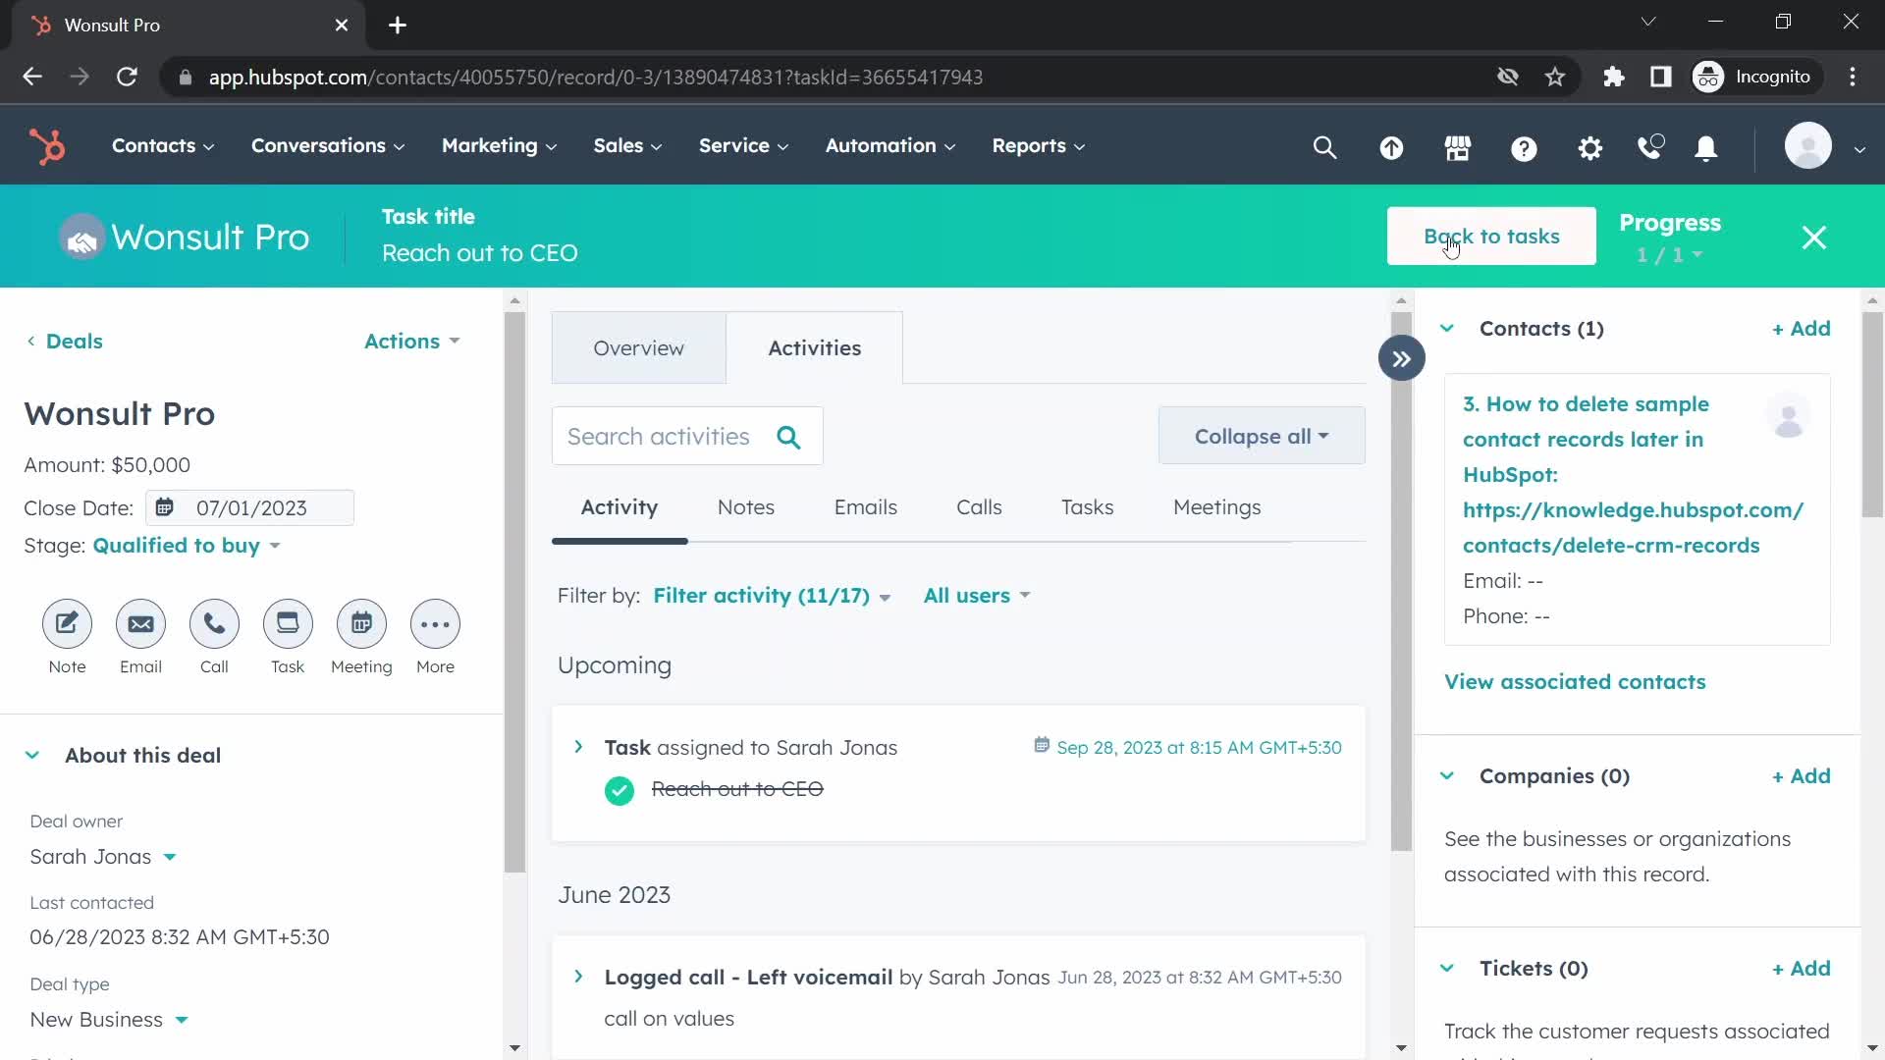
Task: Select Filter activity dropdown filter
Action: tap(772, 594)
